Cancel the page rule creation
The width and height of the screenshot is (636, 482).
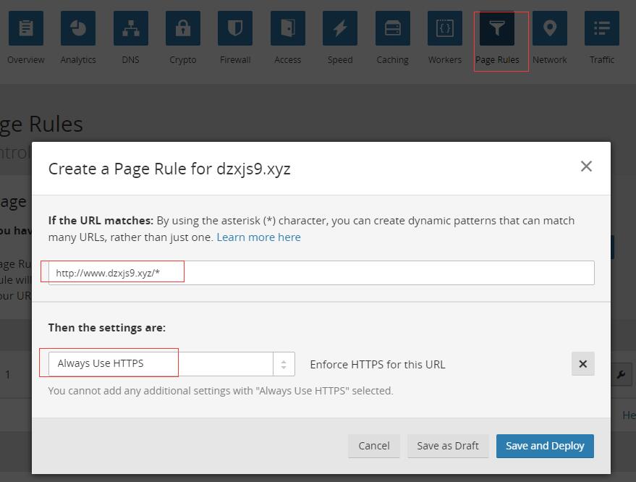coord(374,446)
